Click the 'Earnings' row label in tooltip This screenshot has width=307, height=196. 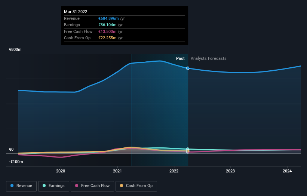coord(72,25)
